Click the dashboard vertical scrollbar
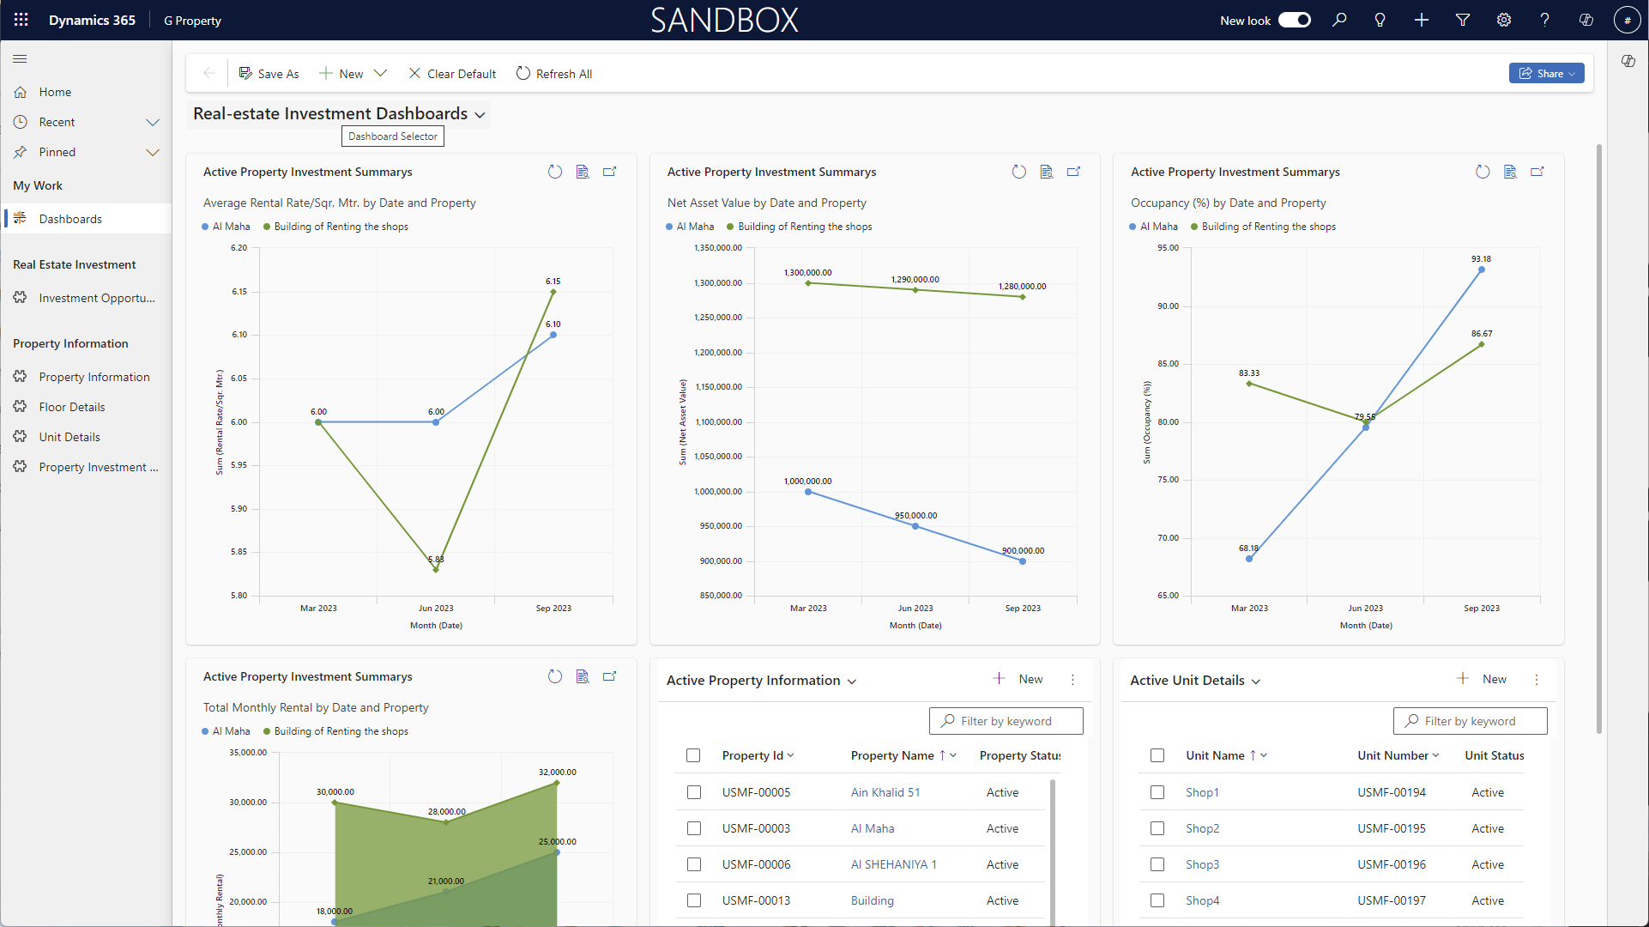Viewport: 1649px width, 927px height. (x=1598, y=438)
